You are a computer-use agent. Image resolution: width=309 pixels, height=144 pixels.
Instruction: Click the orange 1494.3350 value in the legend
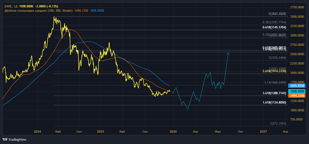tap(81, 11)
